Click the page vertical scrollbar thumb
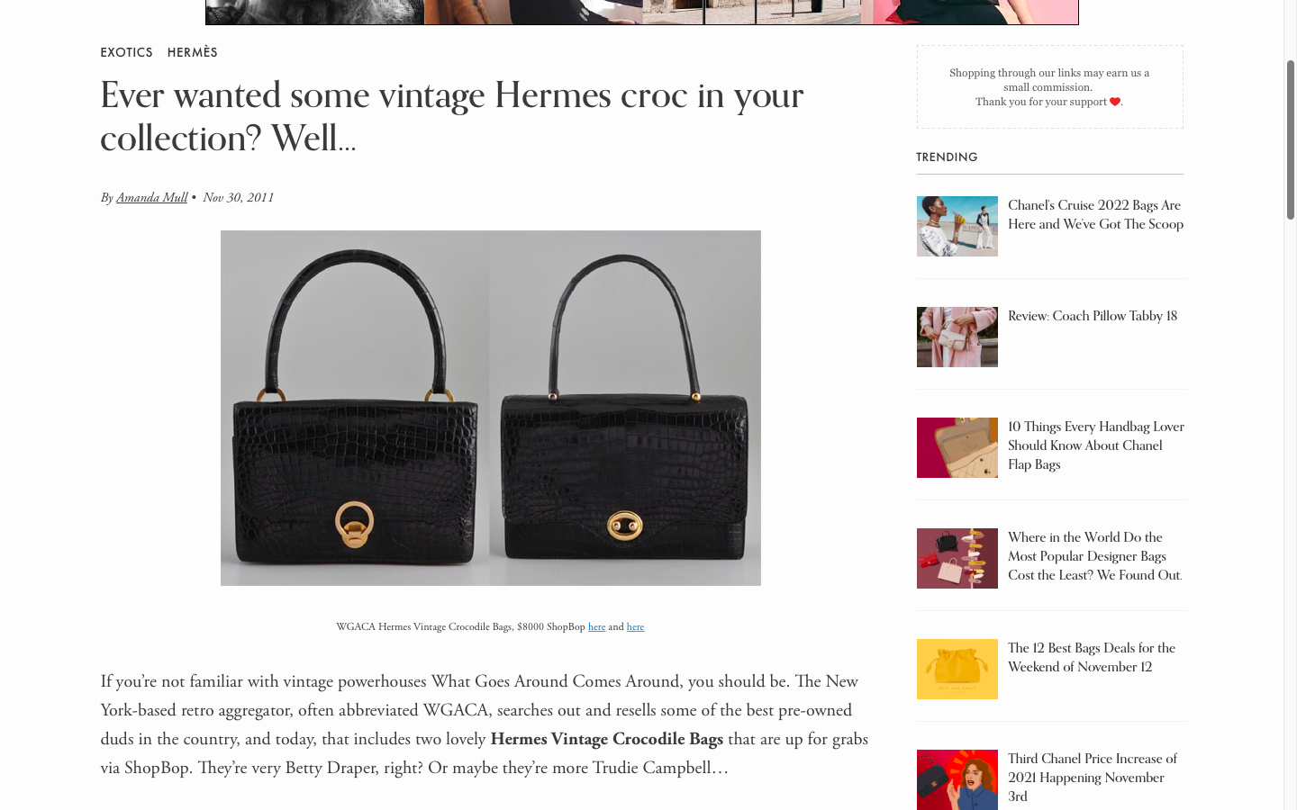 (x=1290, y=139)
